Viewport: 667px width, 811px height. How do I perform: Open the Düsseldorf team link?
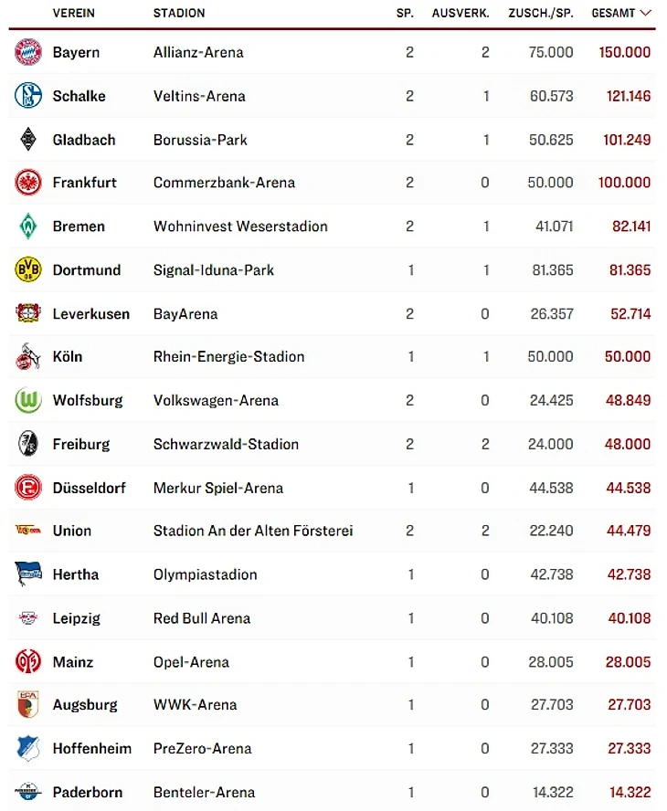tap(89, 488)
